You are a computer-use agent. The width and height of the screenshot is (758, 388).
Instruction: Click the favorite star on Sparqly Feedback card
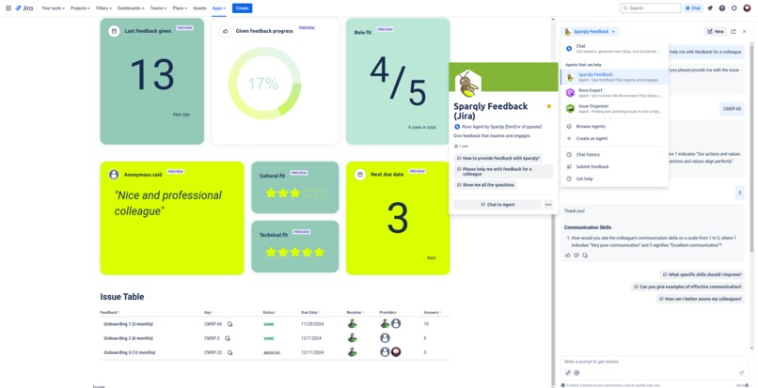click(x=548, y=106)
